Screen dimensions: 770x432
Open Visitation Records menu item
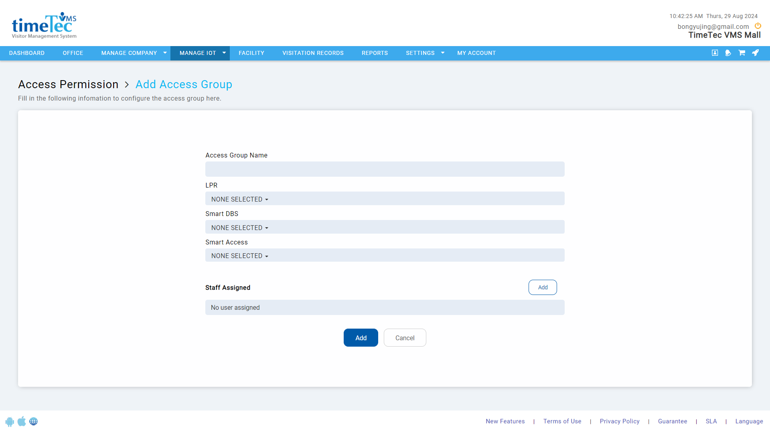[x=313, y=53]
